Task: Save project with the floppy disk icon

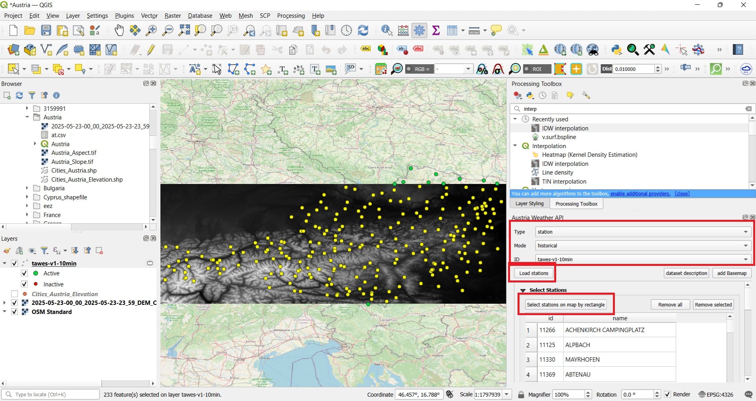Action: [46, 30]
